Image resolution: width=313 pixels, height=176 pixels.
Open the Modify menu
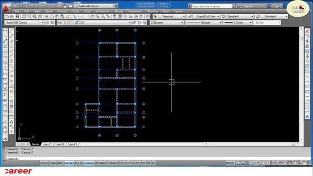click(x=119, y=11)
